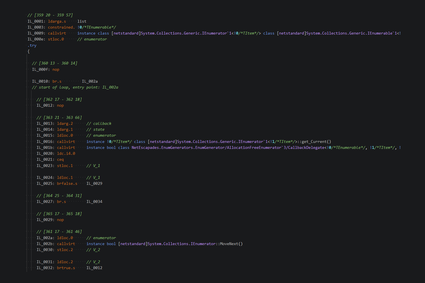The width and height of the screenshot is (425, 283).
Task: Click the nop opcode at IL_0012
Action: [60, 105]
